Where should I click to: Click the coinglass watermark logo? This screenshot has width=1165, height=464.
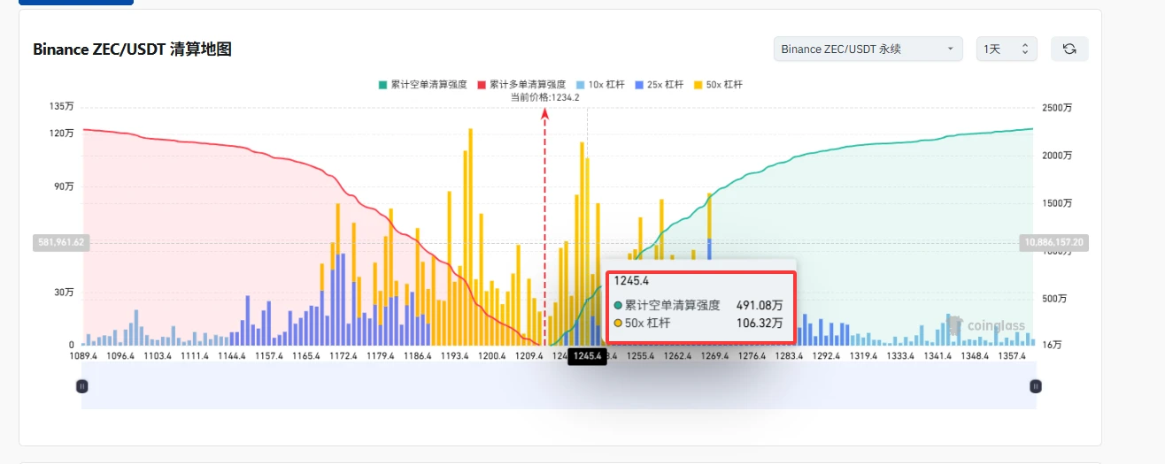[987, 325]
